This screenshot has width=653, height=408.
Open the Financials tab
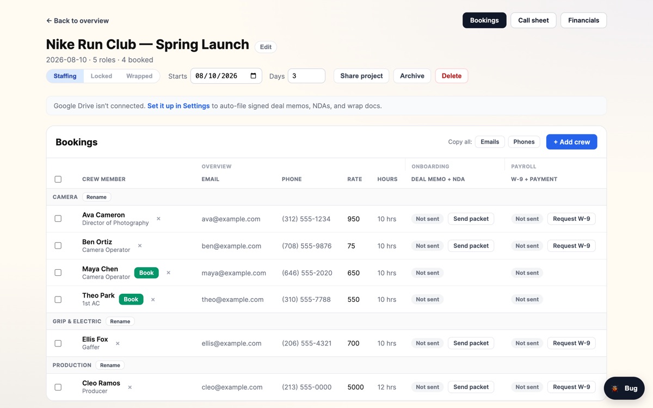583,20
